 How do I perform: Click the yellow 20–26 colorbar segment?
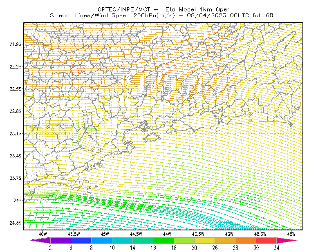[x=205, y=240]
